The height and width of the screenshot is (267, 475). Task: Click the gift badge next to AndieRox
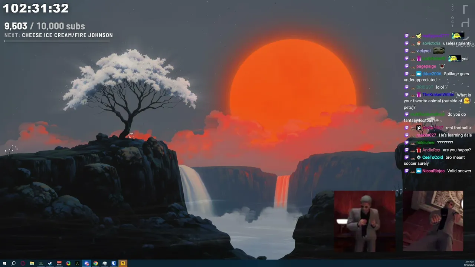pos(419,150)
